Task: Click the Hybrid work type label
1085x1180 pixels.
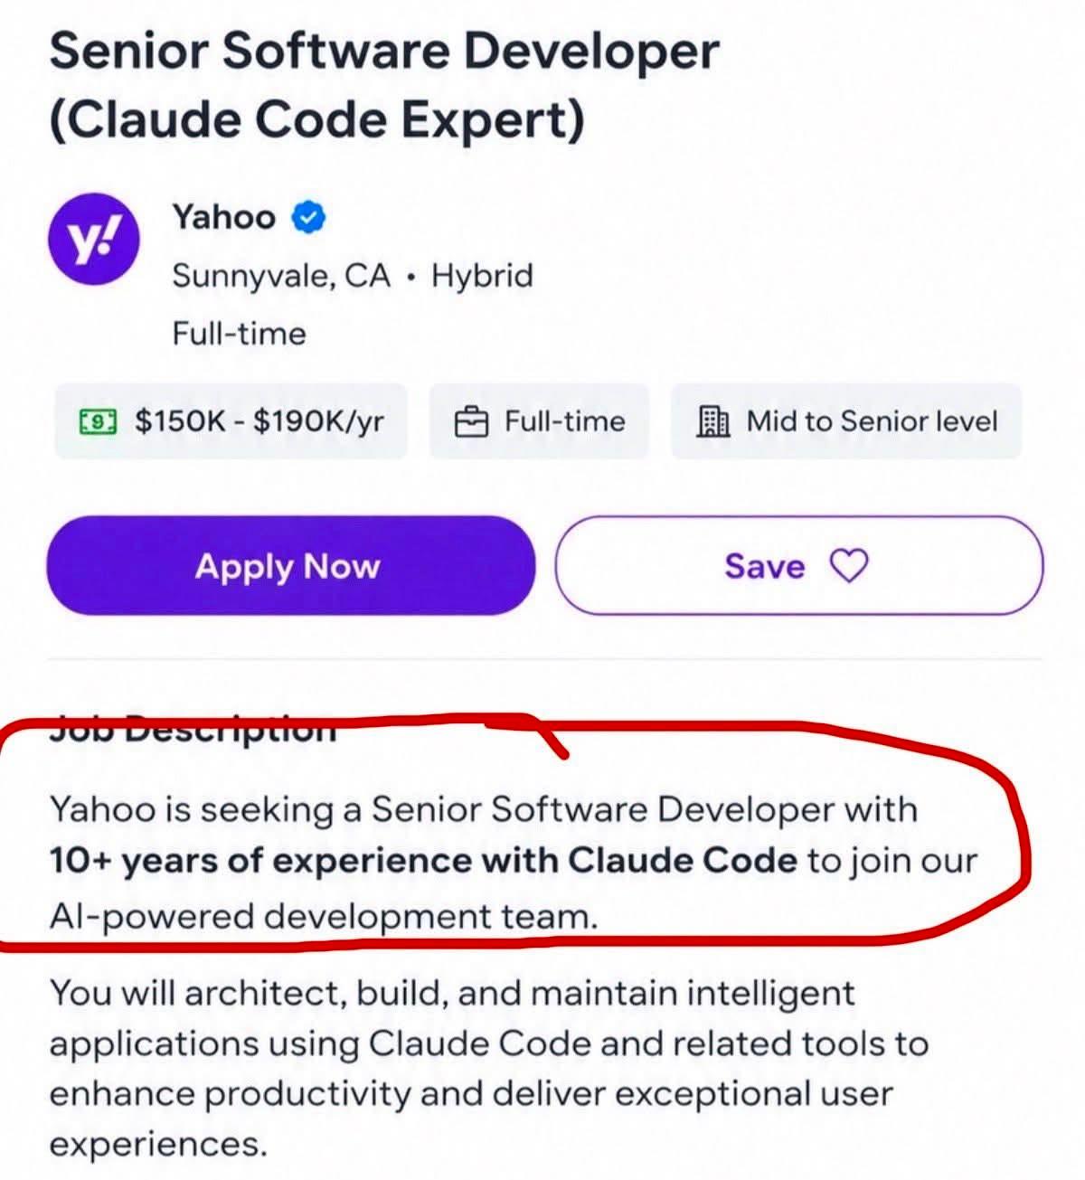Action: pyautogui.click(x=482, y=275)
